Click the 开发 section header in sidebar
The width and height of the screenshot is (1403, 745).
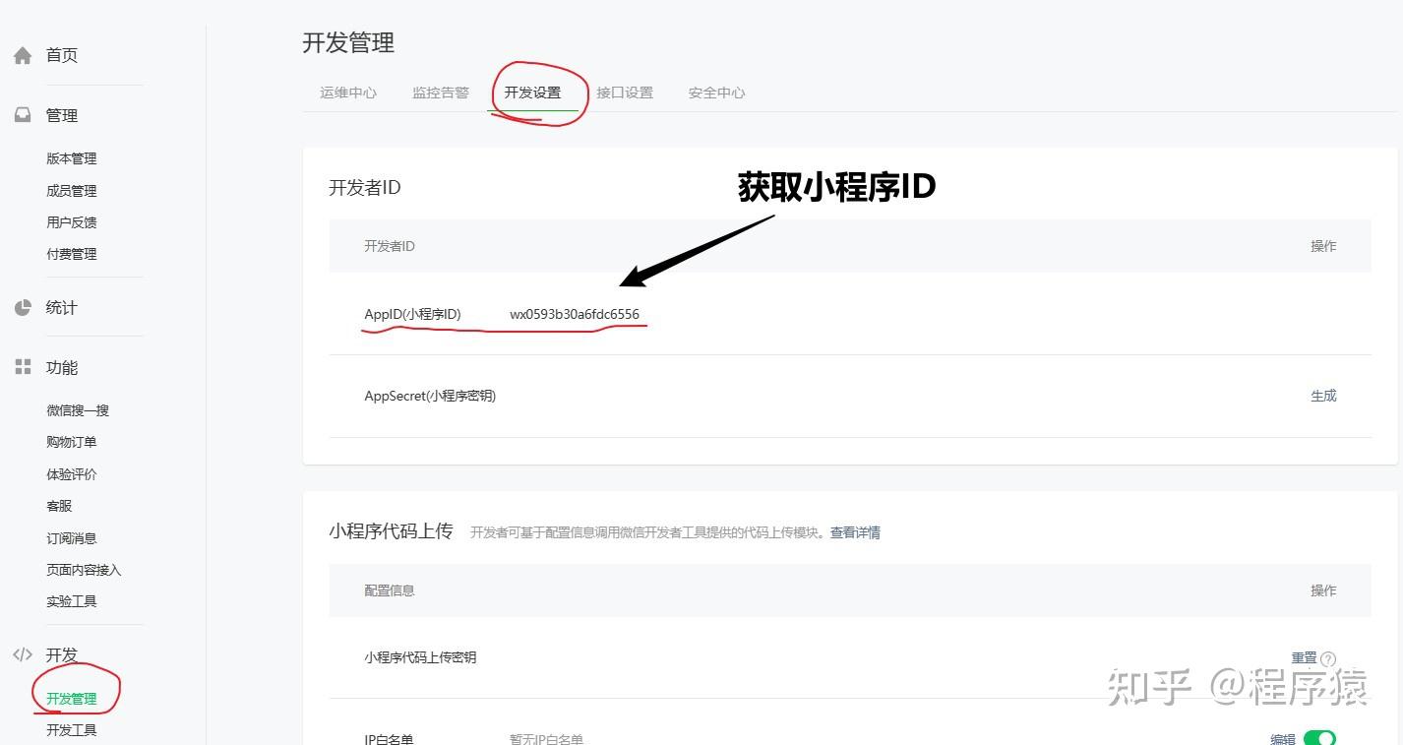pyautogui.click(x=62, y=654)
